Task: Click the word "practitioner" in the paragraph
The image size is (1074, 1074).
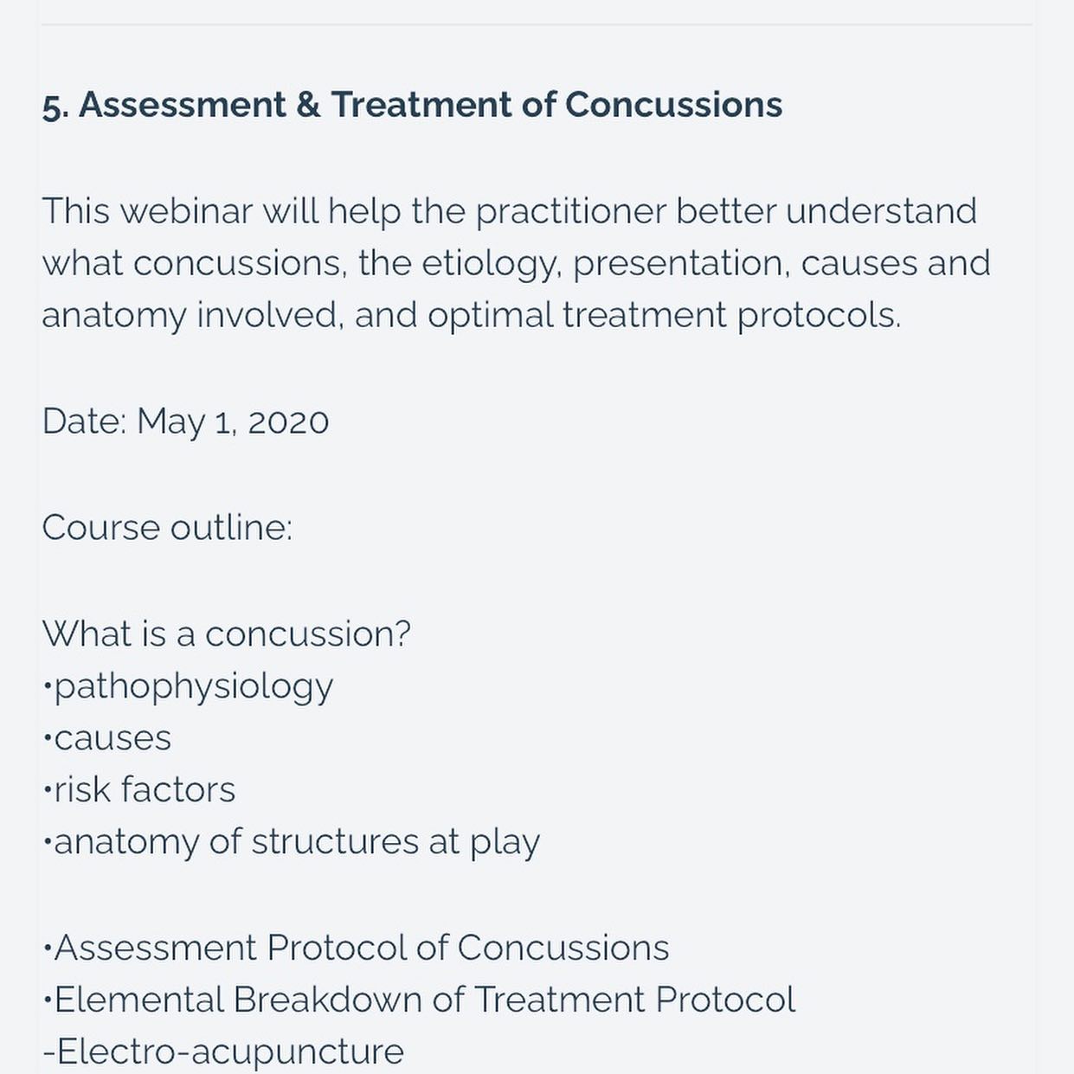Action: pyautogui.click(x=570, y=213)
